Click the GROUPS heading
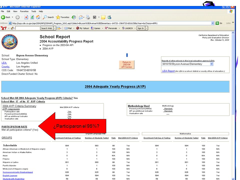Screen dimensions: 240x180 click(x=7, y=137)
